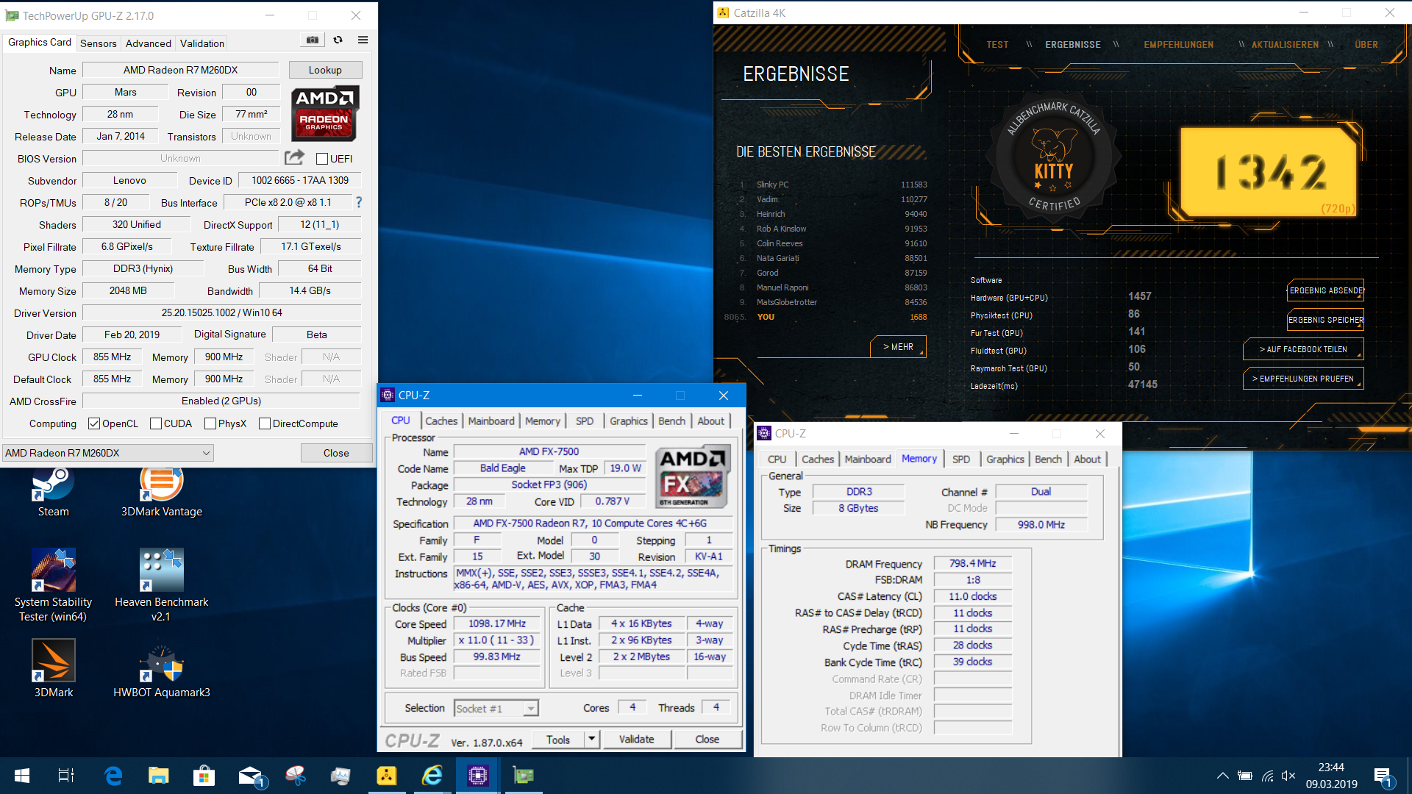
Task: Click network wifi tray icon
Action: (1267, 776)
